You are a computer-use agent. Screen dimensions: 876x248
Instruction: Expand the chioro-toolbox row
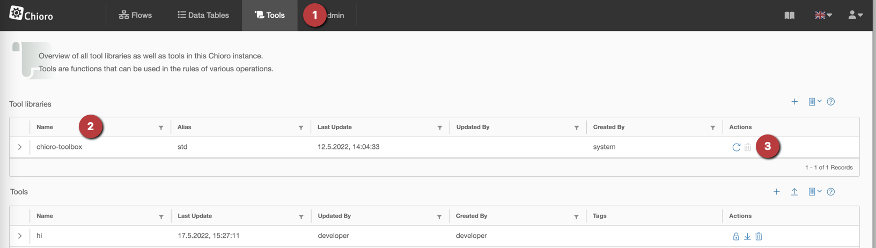click(x=20, y=147)
